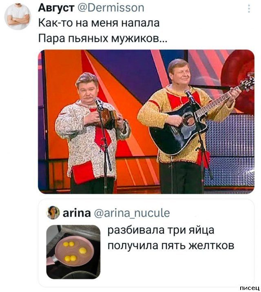Open the quoted tweet card by arina
The height and width of the screenshot is (292, 261).
point(146,243)
